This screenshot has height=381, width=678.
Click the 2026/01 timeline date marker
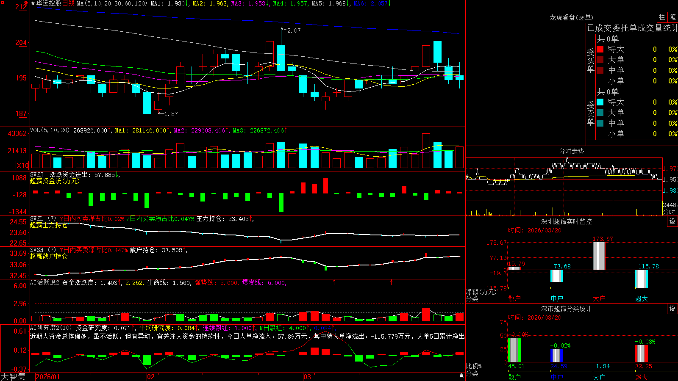[47, 377]
